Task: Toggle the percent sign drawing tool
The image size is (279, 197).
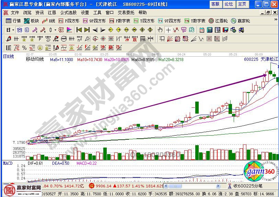Action: click(24, 48)
